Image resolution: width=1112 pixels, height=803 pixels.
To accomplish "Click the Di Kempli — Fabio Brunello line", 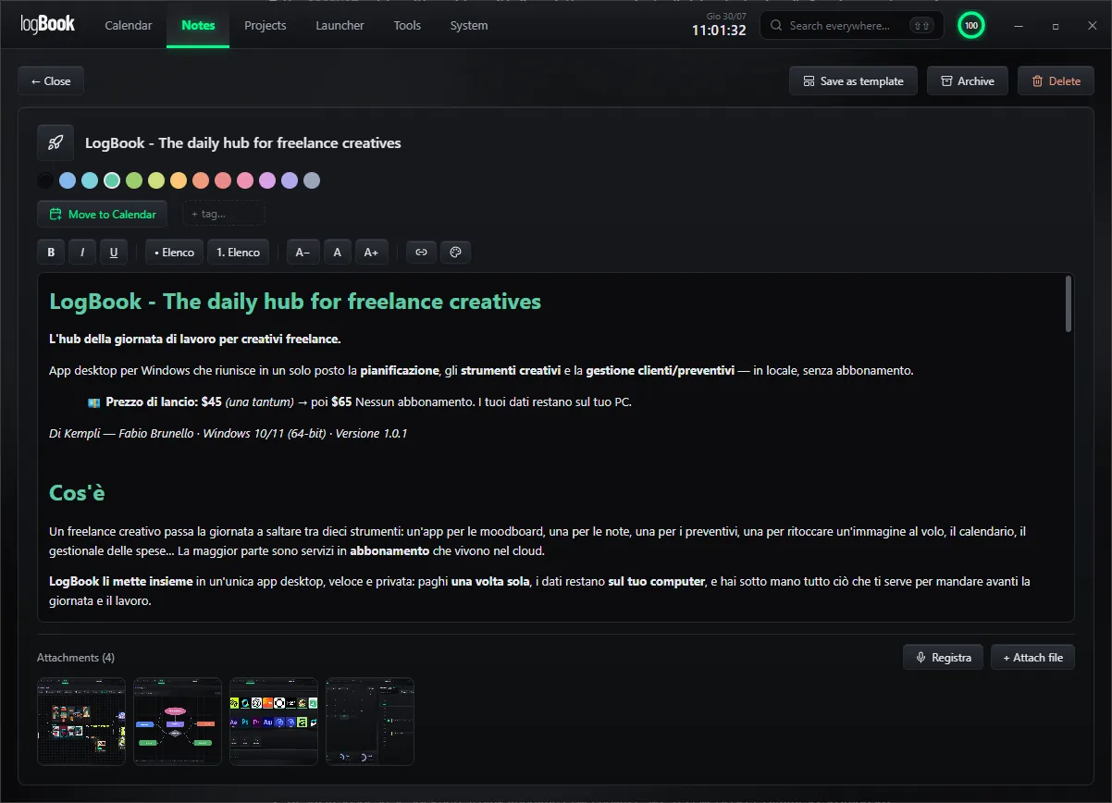I will 229,433.
